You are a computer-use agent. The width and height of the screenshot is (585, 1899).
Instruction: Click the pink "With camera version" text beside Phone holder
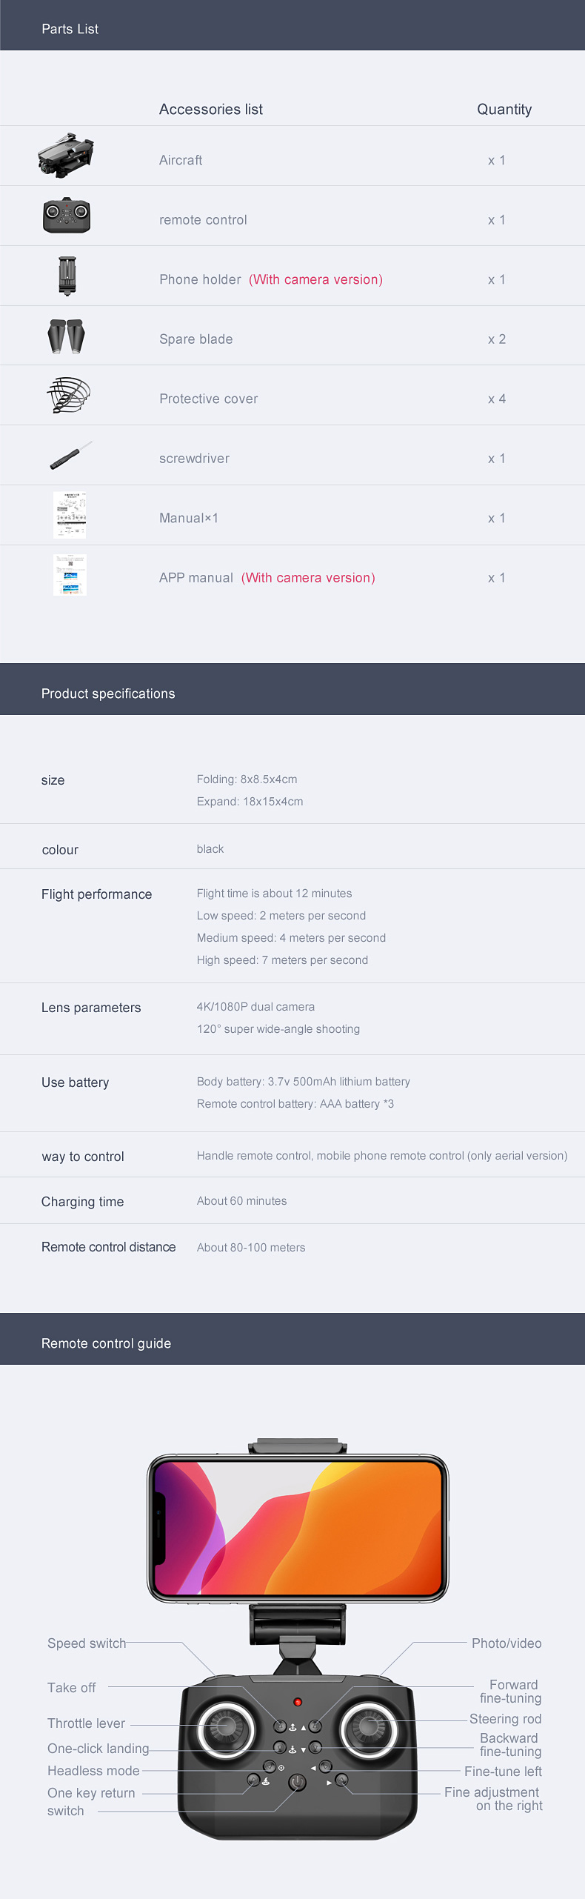(315, 279)
